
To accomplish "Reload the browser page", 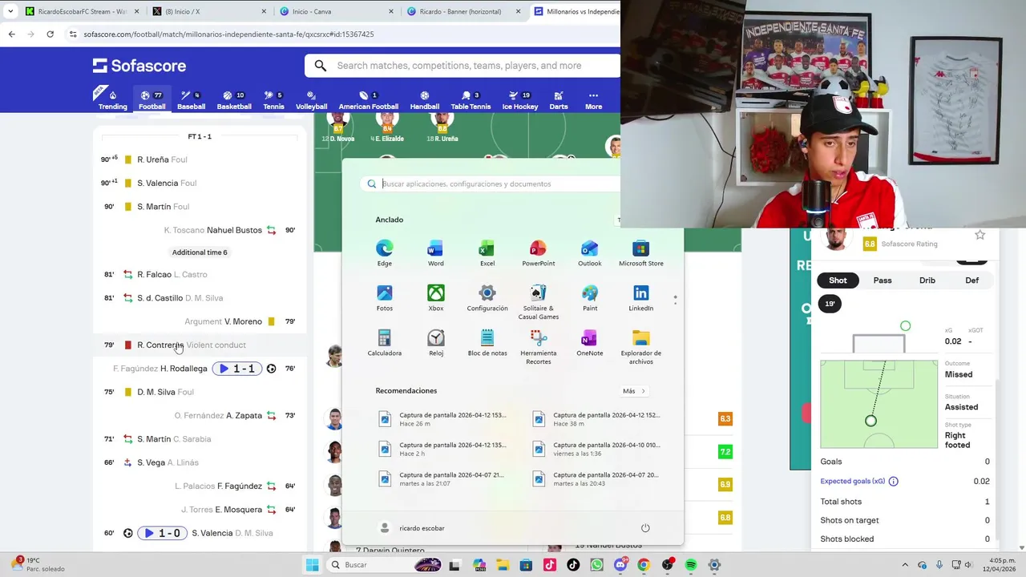I will coord(50,34).
